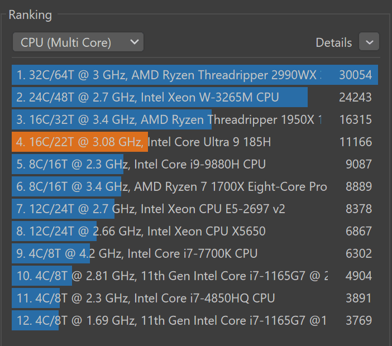The image size is (392, 346).
Task: Select i7-1165G7 at 2.81 GHz row
Action: point(195,276)
